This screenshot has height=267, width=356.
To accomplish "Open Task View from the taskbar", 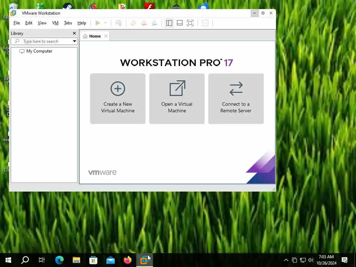I will [x=42, y=260].
